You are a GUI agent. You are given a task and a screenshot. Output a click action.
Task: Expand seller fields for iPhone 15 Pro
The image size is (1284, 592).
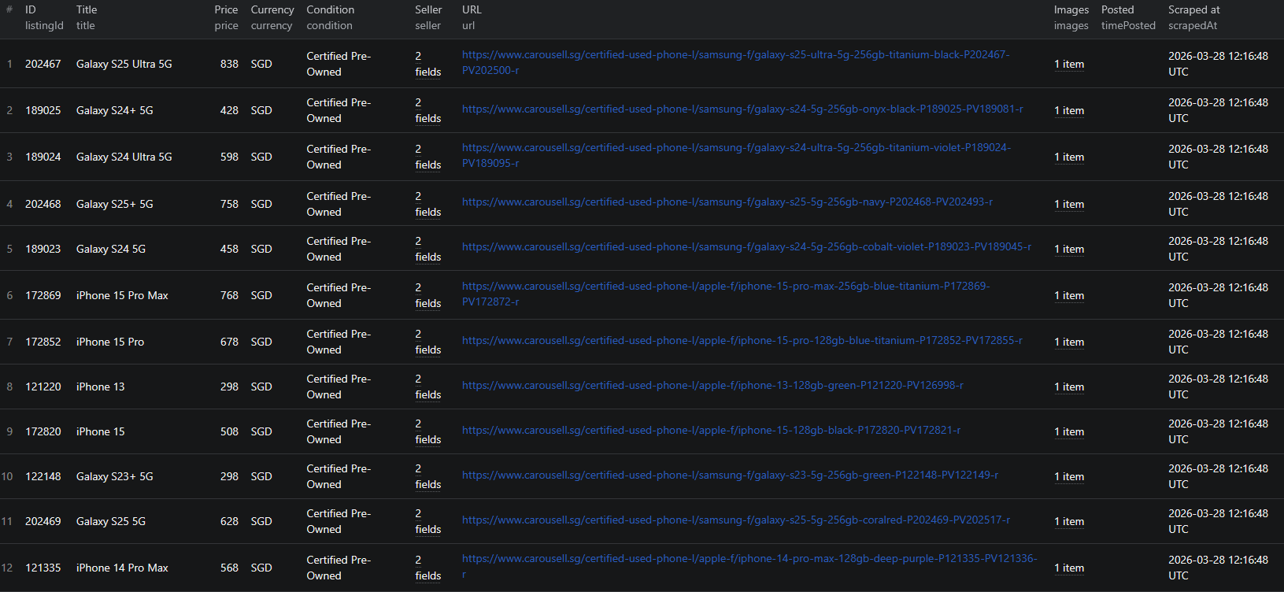(427, 342)
